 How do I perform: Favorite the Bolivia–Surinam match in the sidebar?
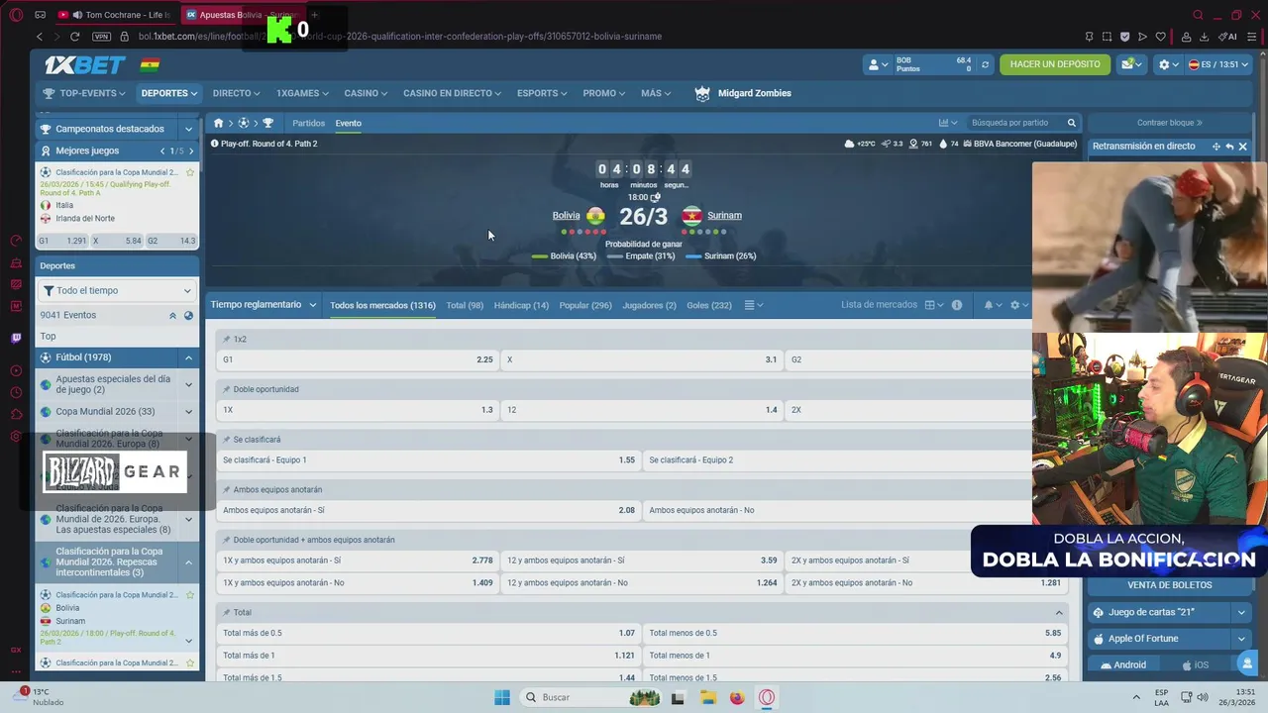click(x=190, y=595)
